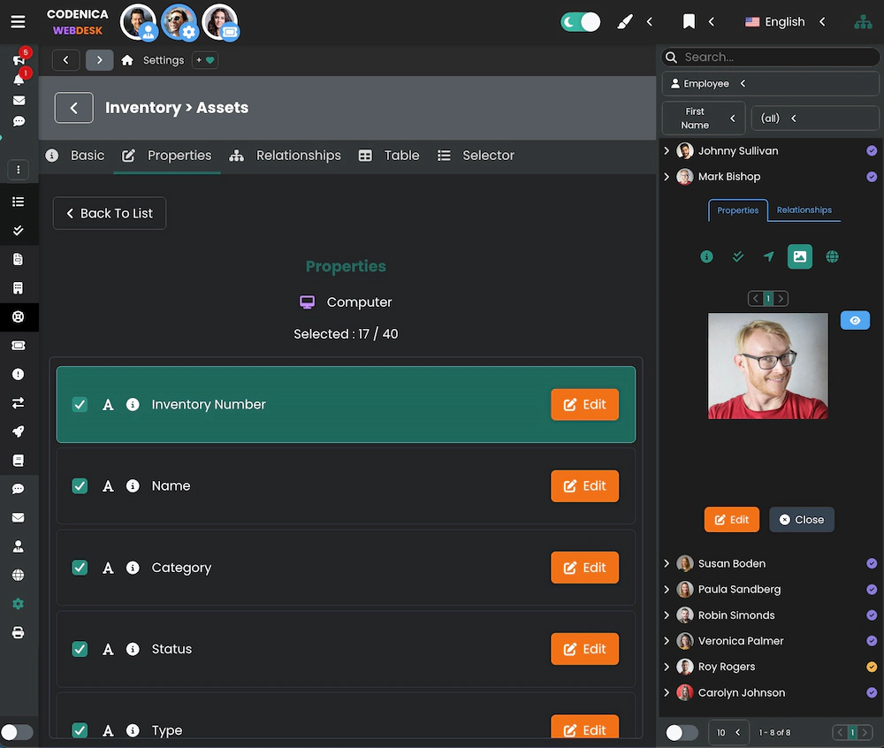Uncheck the Name property checkbox
Screen dimensions: 884x748
tap(80, 485)
